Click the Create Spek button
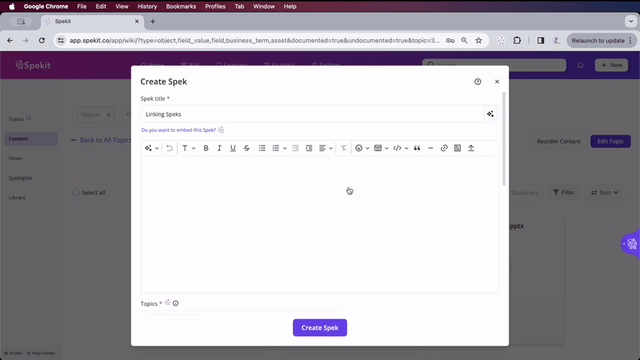 tap(319, 327)
